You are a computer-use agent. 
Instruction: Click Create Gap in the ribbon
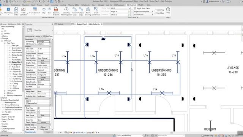[159, 10]
